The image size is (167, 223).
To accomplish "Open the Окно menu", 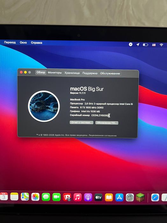I will pyautogui.click(x=23, y=42).
